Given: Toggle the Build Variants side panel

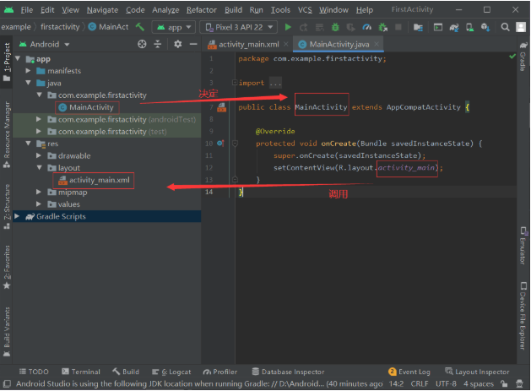Looking at the screenshot, I should coord(7,332).
